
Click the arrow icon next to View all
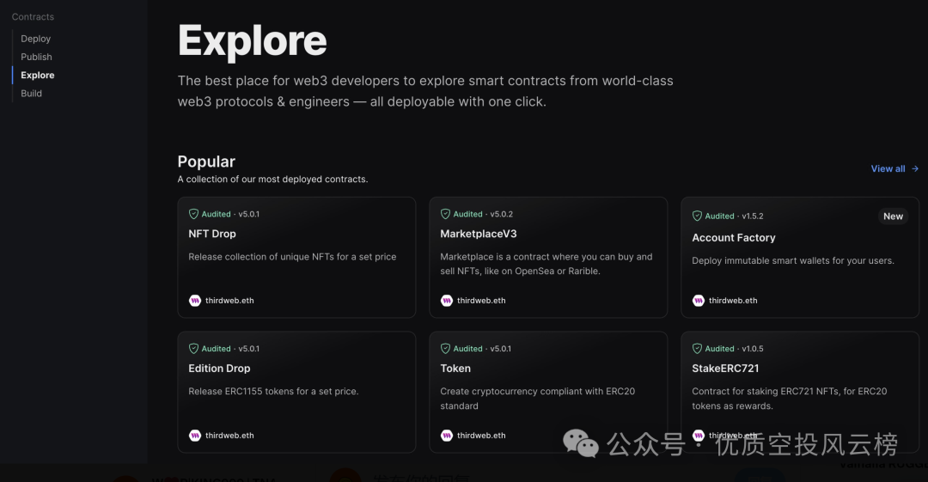pos(915,168)
